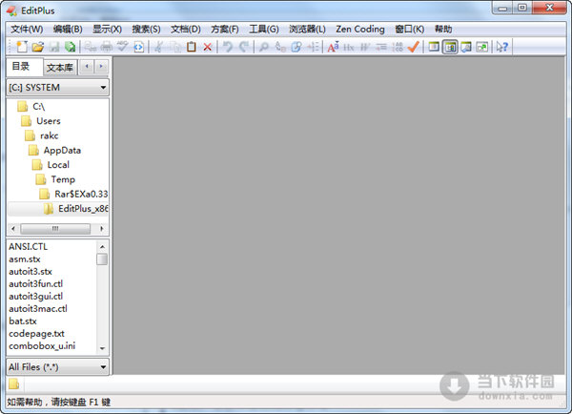Toggle word wrap toolbar button

click(381, 47)
